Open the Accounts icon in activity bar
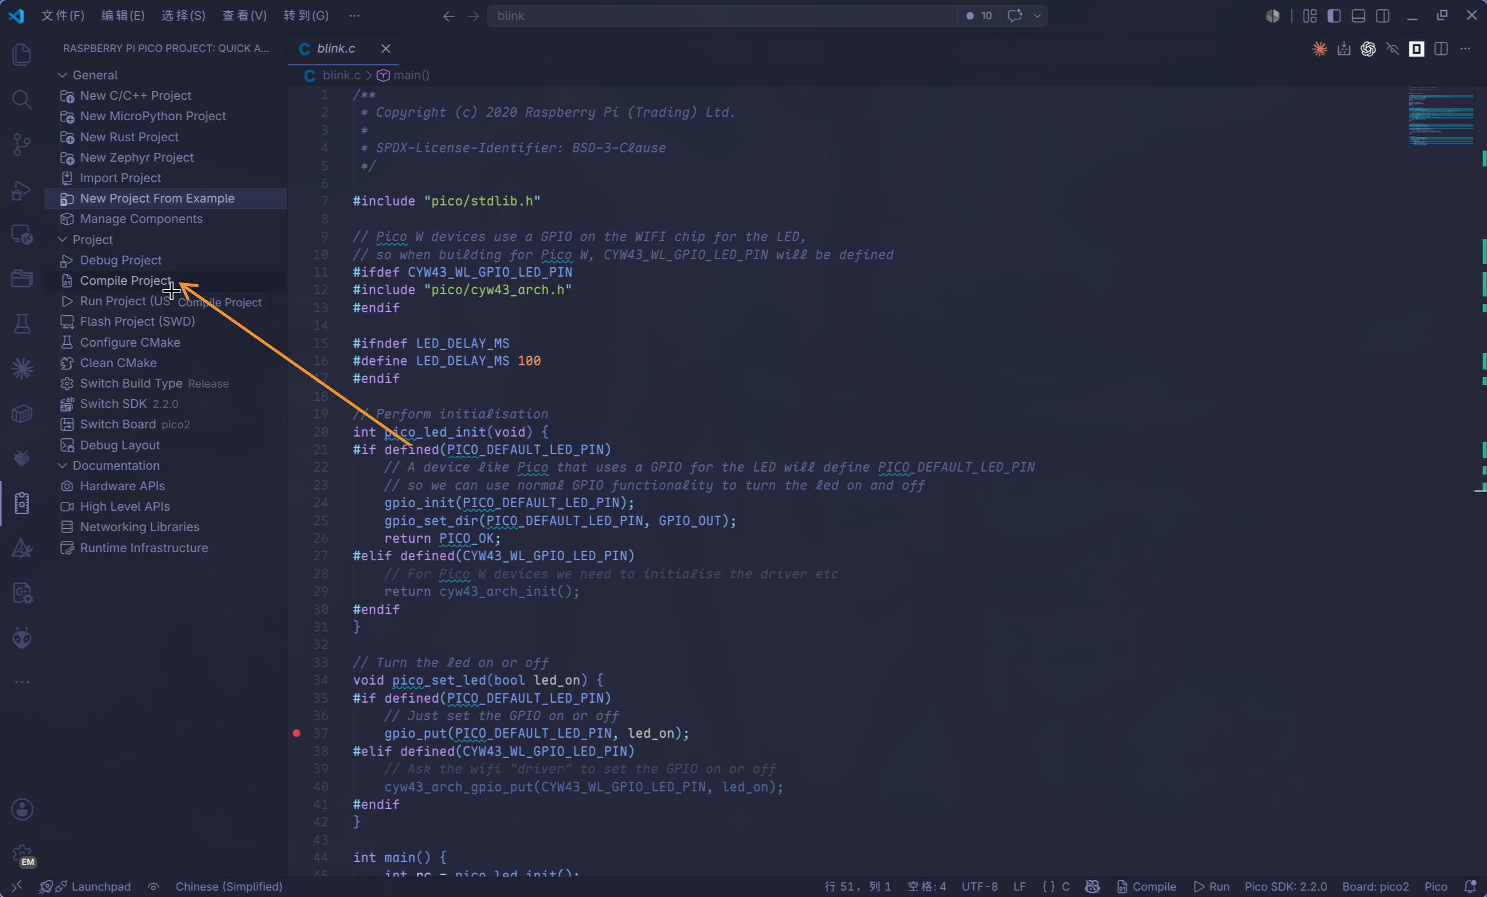This screenshot has height=897, width=1487. [22, 809]
